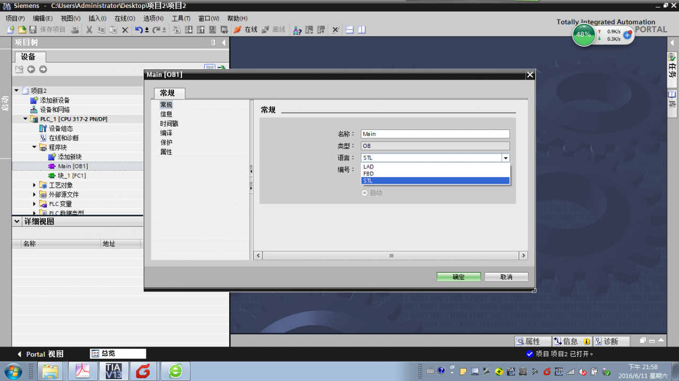This screenshot has width=679, height=381.
Task: Click the copy toolbar icon
Action: point(101,30)
